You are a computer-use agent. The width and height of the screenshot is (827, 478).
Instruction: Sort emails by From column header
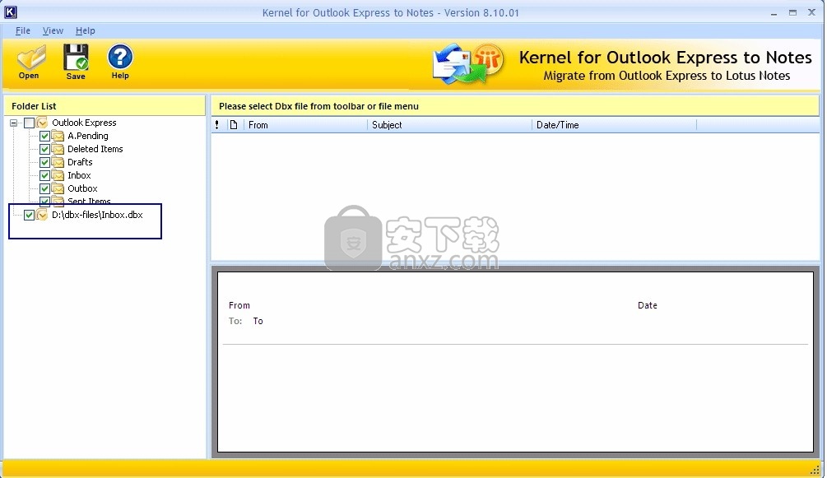coord(305,125)
